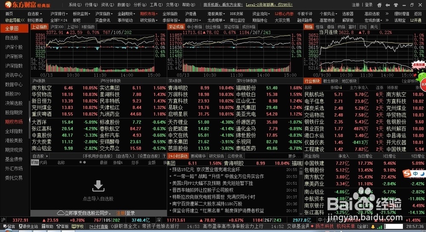Open the 金融期货 dropdown

tap(127, 14)
